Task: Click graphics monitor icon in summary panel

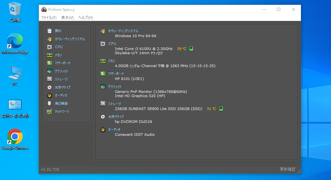Action: [x=103, y=87]
